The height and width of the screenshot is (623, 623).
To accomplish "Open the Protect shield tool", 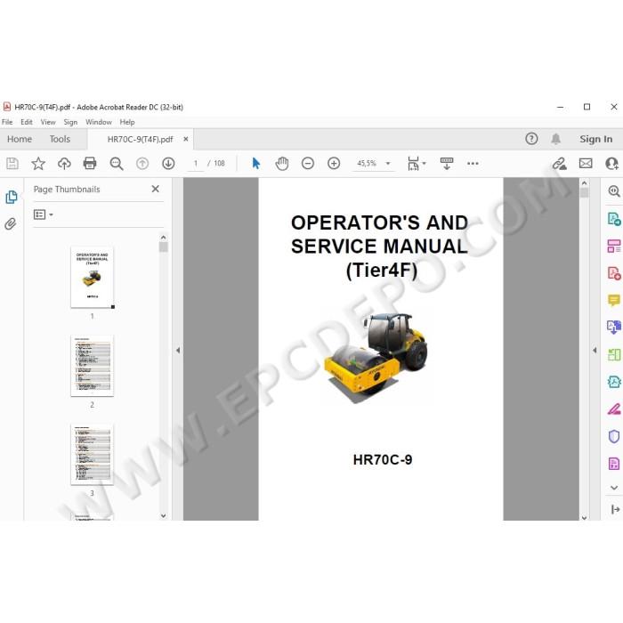I will tap(614, 436).
